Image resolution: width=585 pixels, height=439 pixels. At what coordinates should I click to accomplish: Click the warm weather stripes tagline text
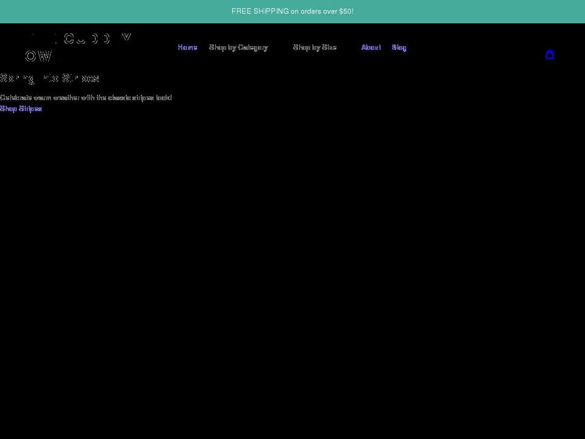pos(86,98)
